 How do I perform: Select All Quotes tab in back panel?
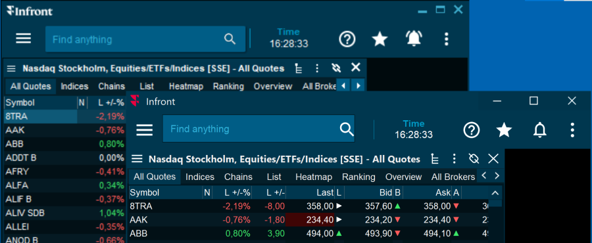coord(30,86)
